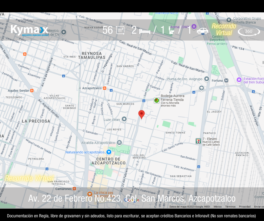Click the Luze clean label

[112, 119]
